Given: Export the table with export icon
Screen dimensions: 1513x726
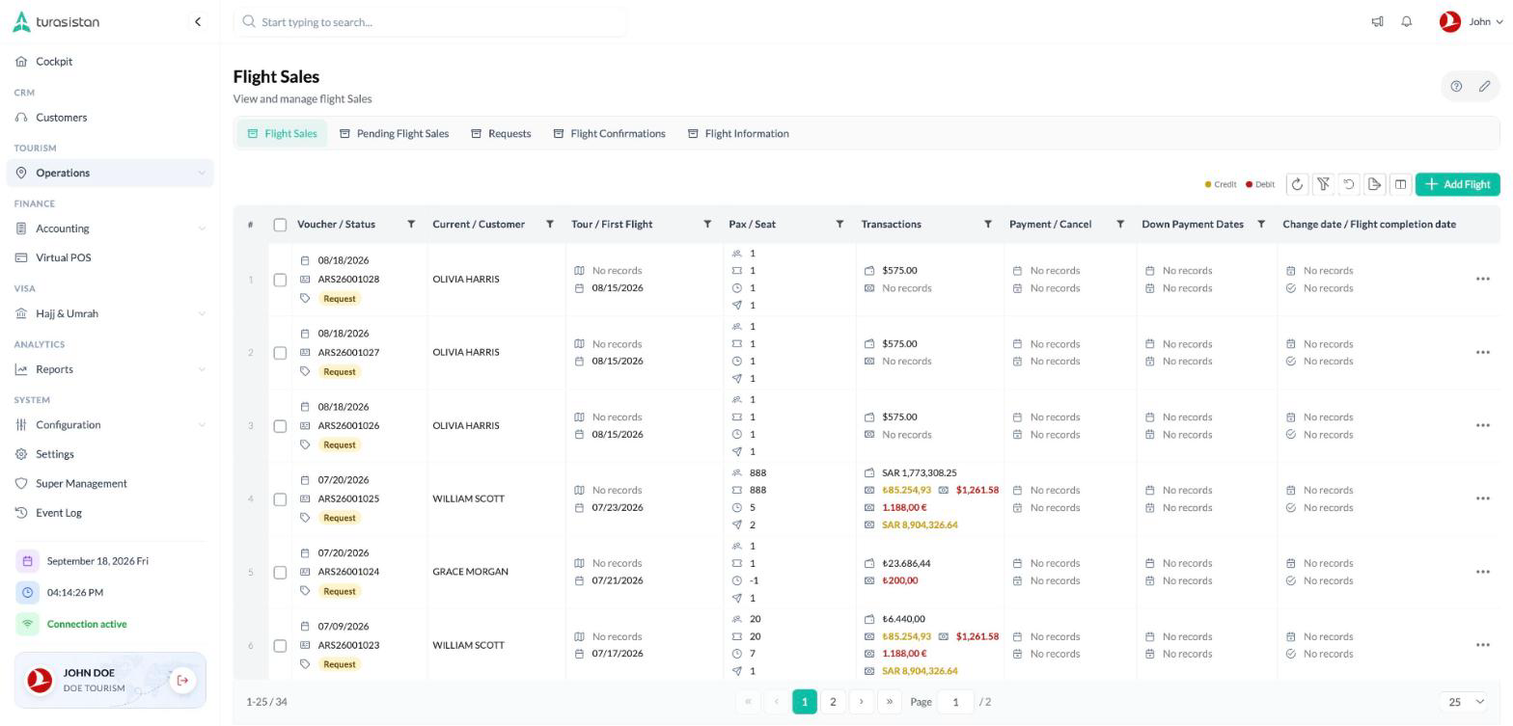Looking at the screenshot, I should click(1374, 184).
